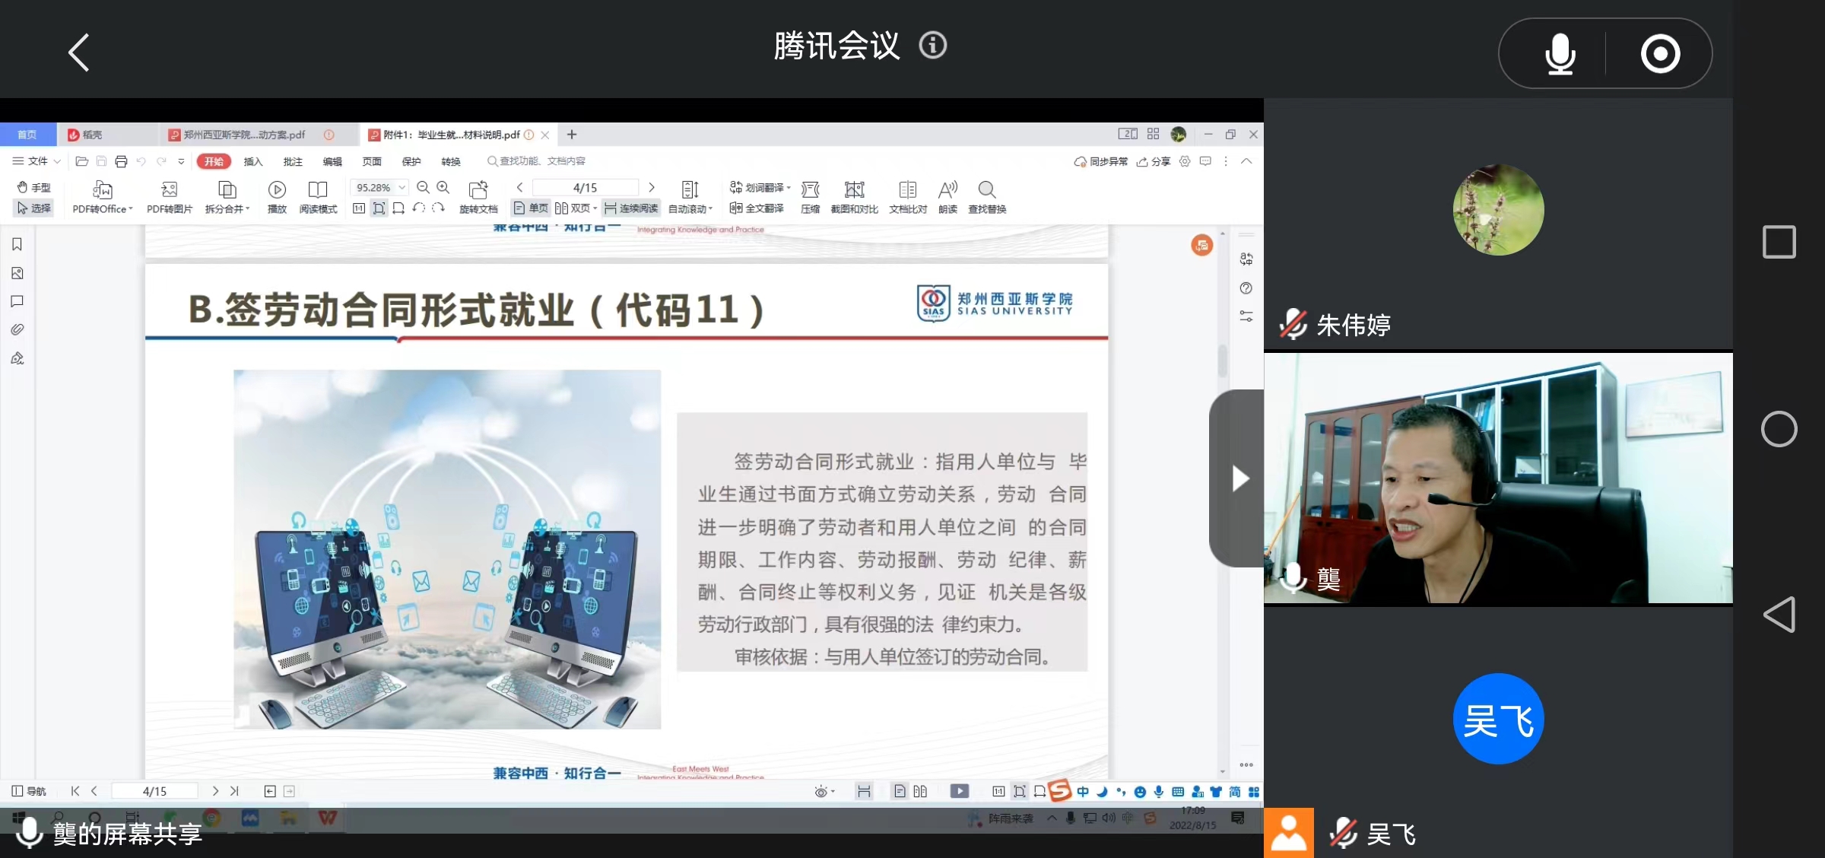This screenshot has height=858, width=1825.
Task: Collapse the ribbon with the up chevron
Action: tap(1246, 161)
